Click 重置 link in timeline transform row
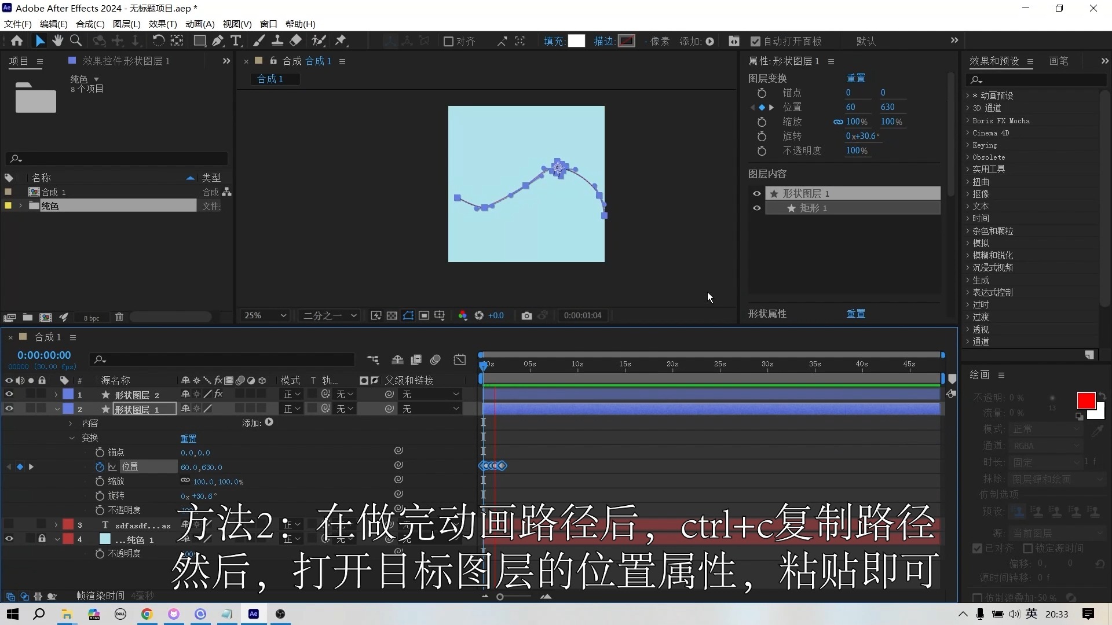1112x625 pixels. pyautogui.click(x=188, y=439)
